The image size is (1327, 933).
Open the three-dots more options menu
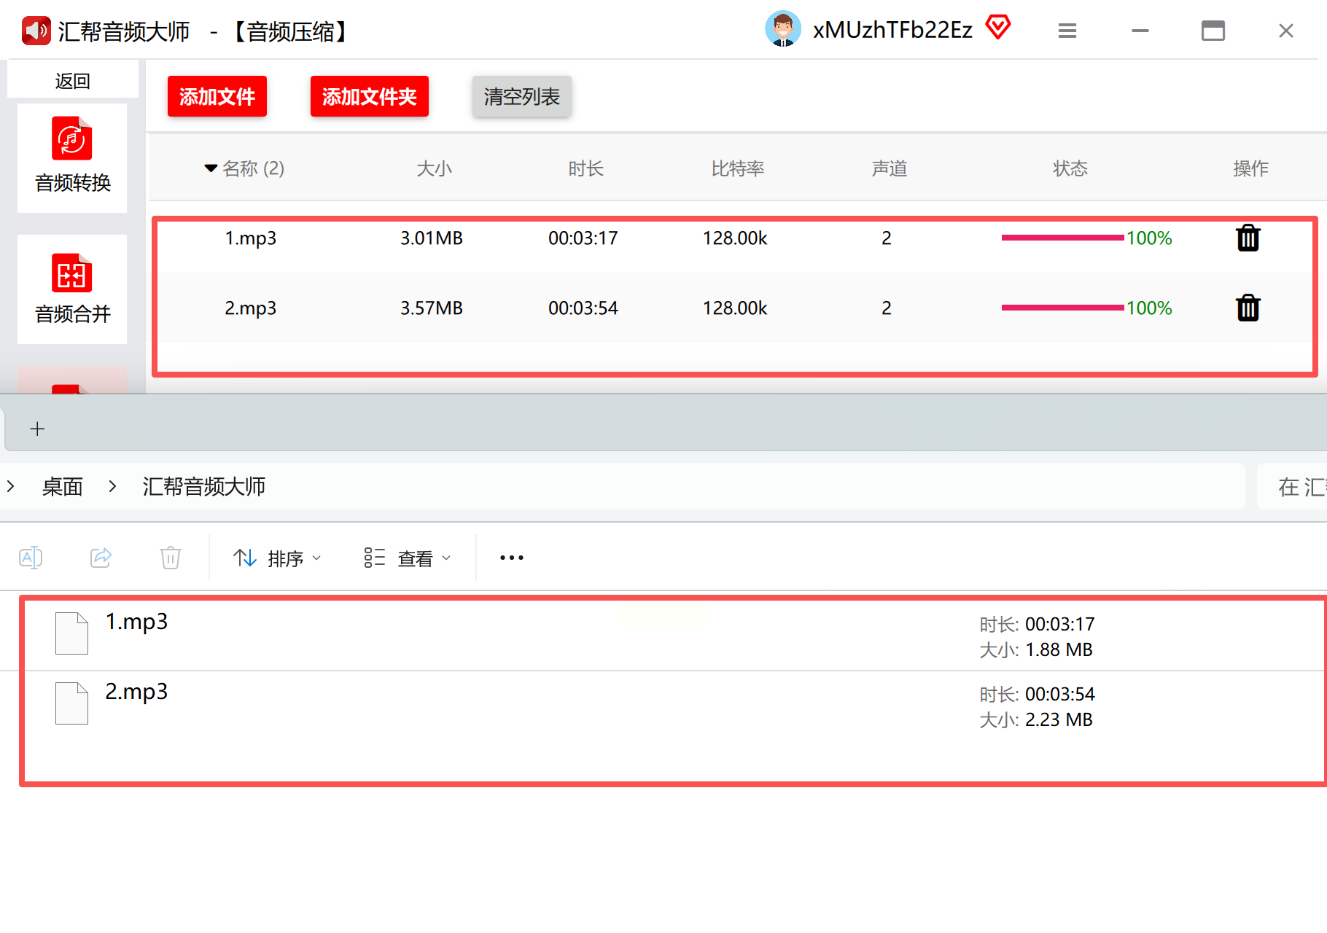(x=512, y=558)
